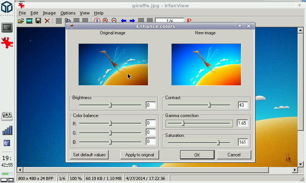Screen dimensions: 306x183
Task: Click the zoom in magnifier icon
Action: coord(105,21)
